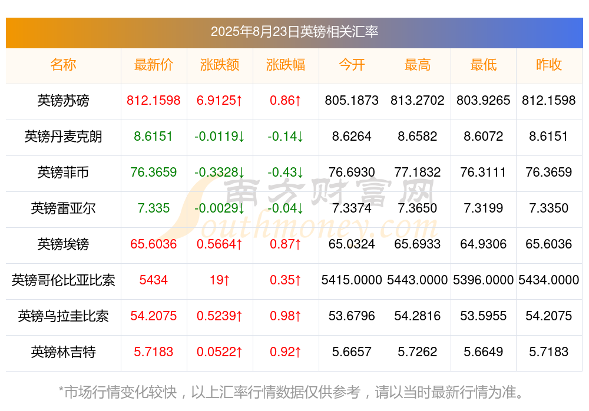Click high value 8.6582
Image resolution: width=589 pixels, height=411 pixels.
coord(418,137)
